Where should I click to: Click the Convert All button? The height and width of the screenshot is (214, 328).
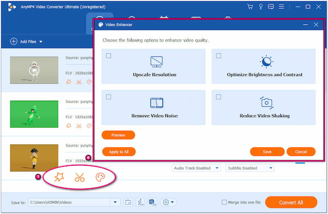291,203
